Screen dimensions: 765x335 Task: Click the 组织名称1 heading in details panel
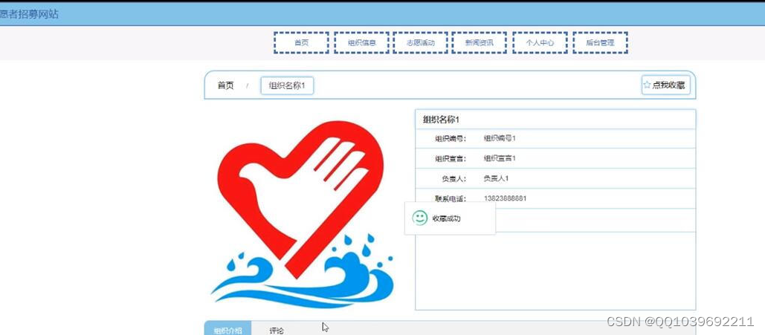441,120
